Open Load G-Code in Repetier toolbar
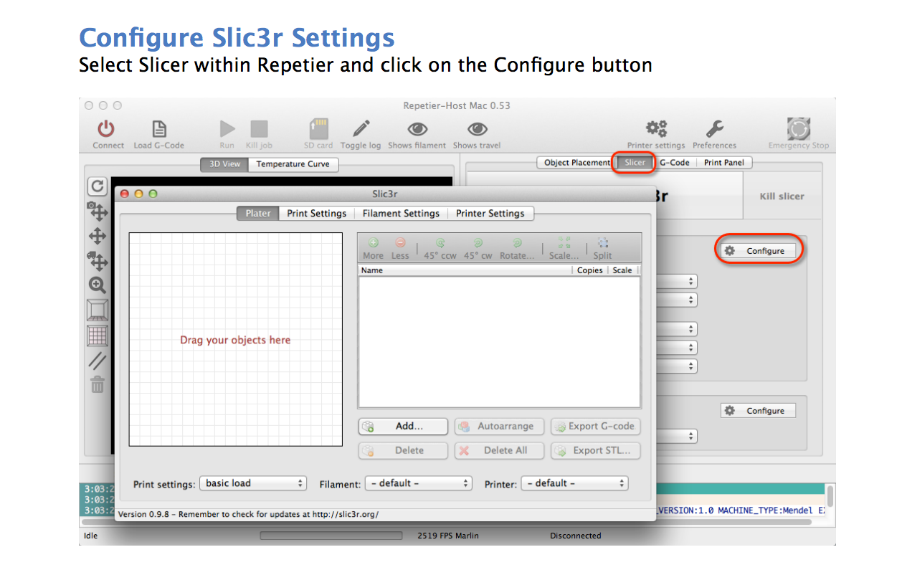The width and height of the screenshot is (902, 575). [158, 129]
